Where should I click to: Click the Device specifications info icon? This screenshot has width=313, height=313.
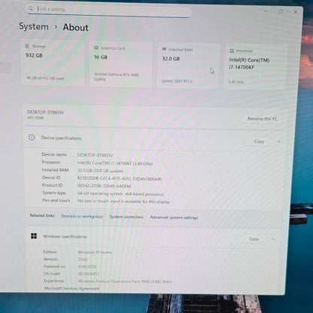tap(32, 137)
